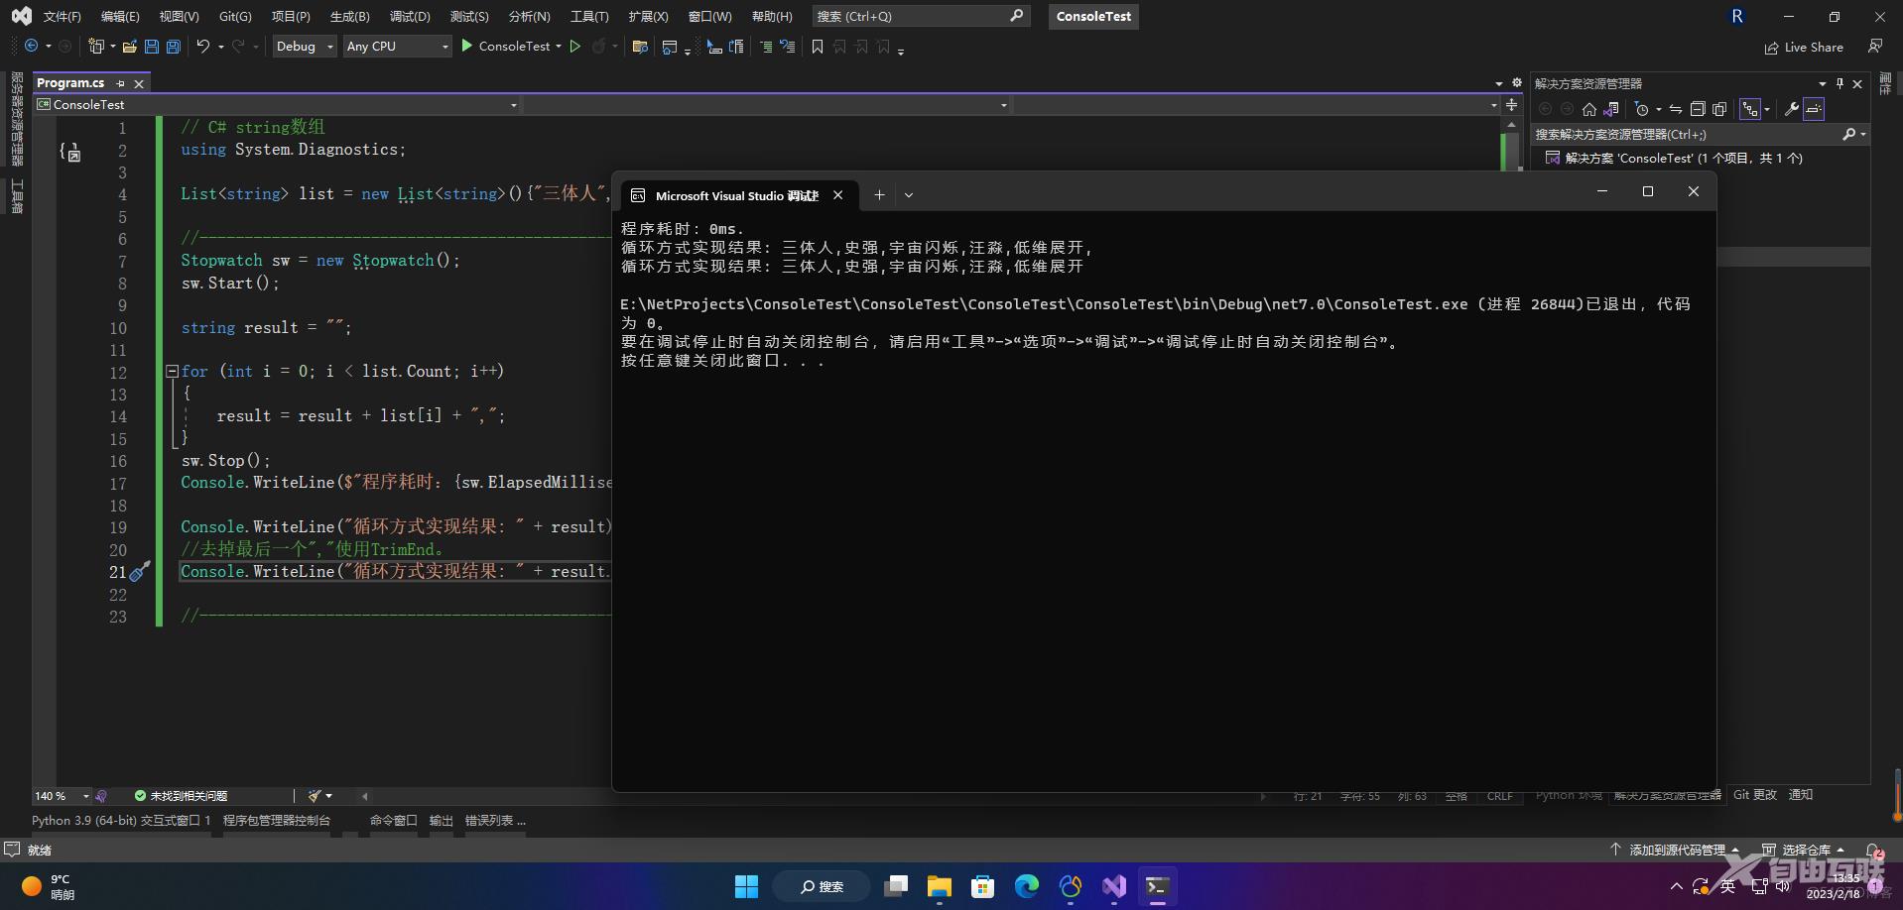1903x910 pixels.
Task: Open the console window tab dropdown chevron
Action: (x=908, y=195)
